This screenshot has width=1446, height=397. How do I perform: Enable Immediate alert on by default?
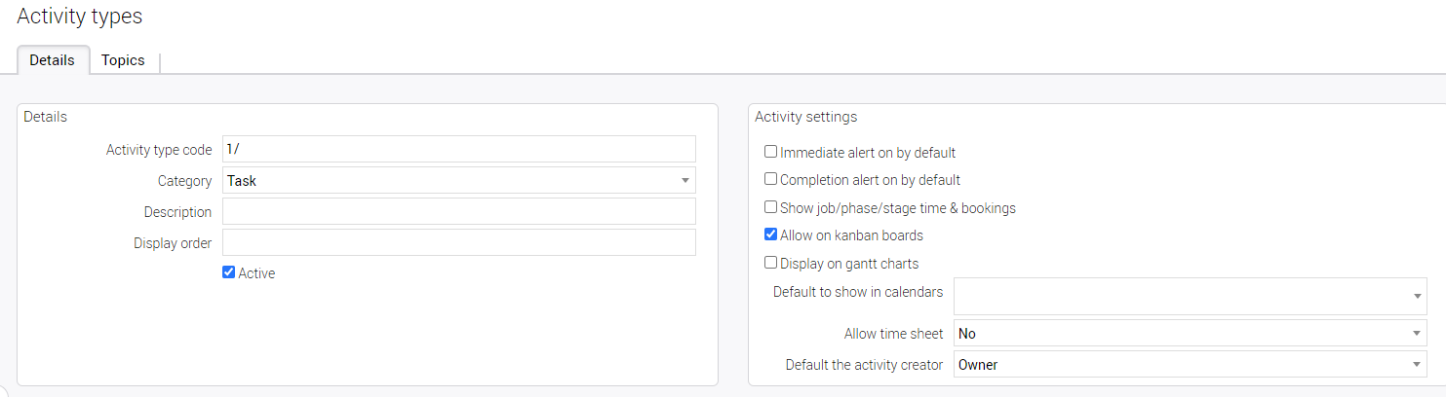click(771, 152)
